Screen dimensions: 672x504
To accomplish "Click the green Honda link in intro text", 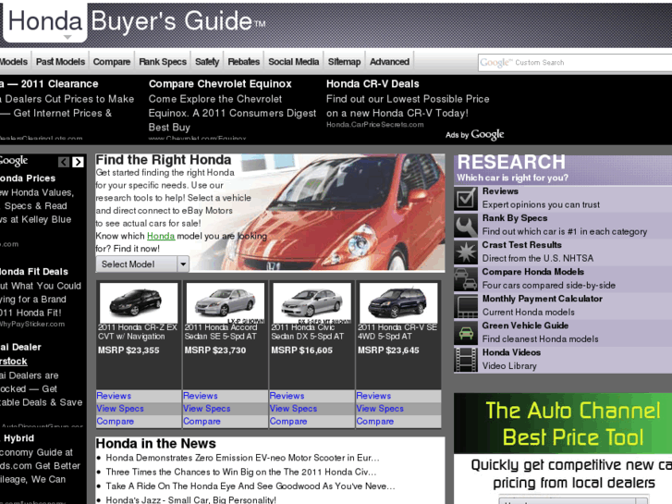I will pyautogui.click(x=161, y=236).
